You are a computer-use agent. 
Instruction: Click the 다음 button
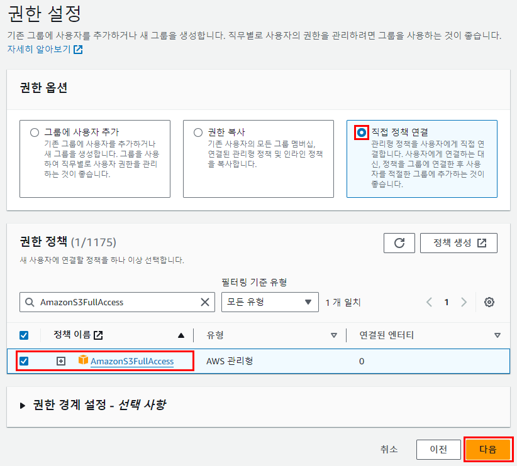click(x=488, y=449)
